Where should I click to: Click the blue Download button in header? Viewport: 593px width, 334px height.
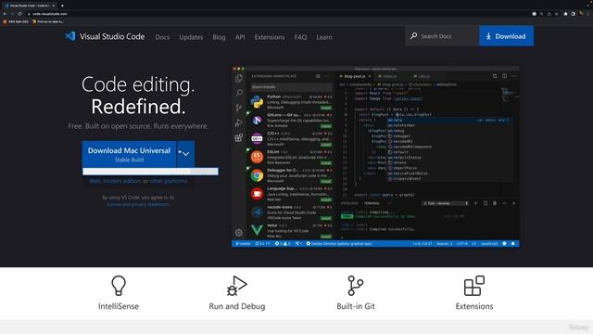507,36
